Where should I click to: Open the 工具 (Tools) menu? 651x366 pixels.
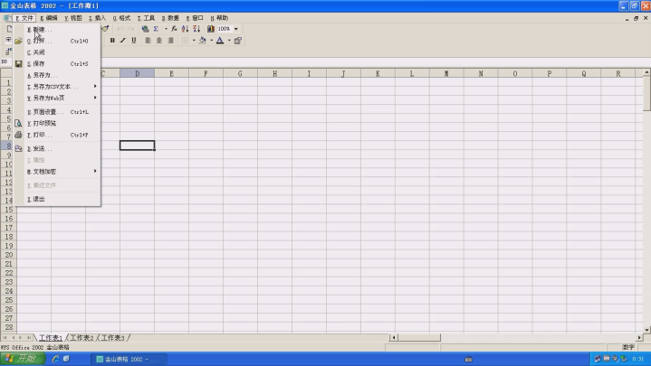146,18
